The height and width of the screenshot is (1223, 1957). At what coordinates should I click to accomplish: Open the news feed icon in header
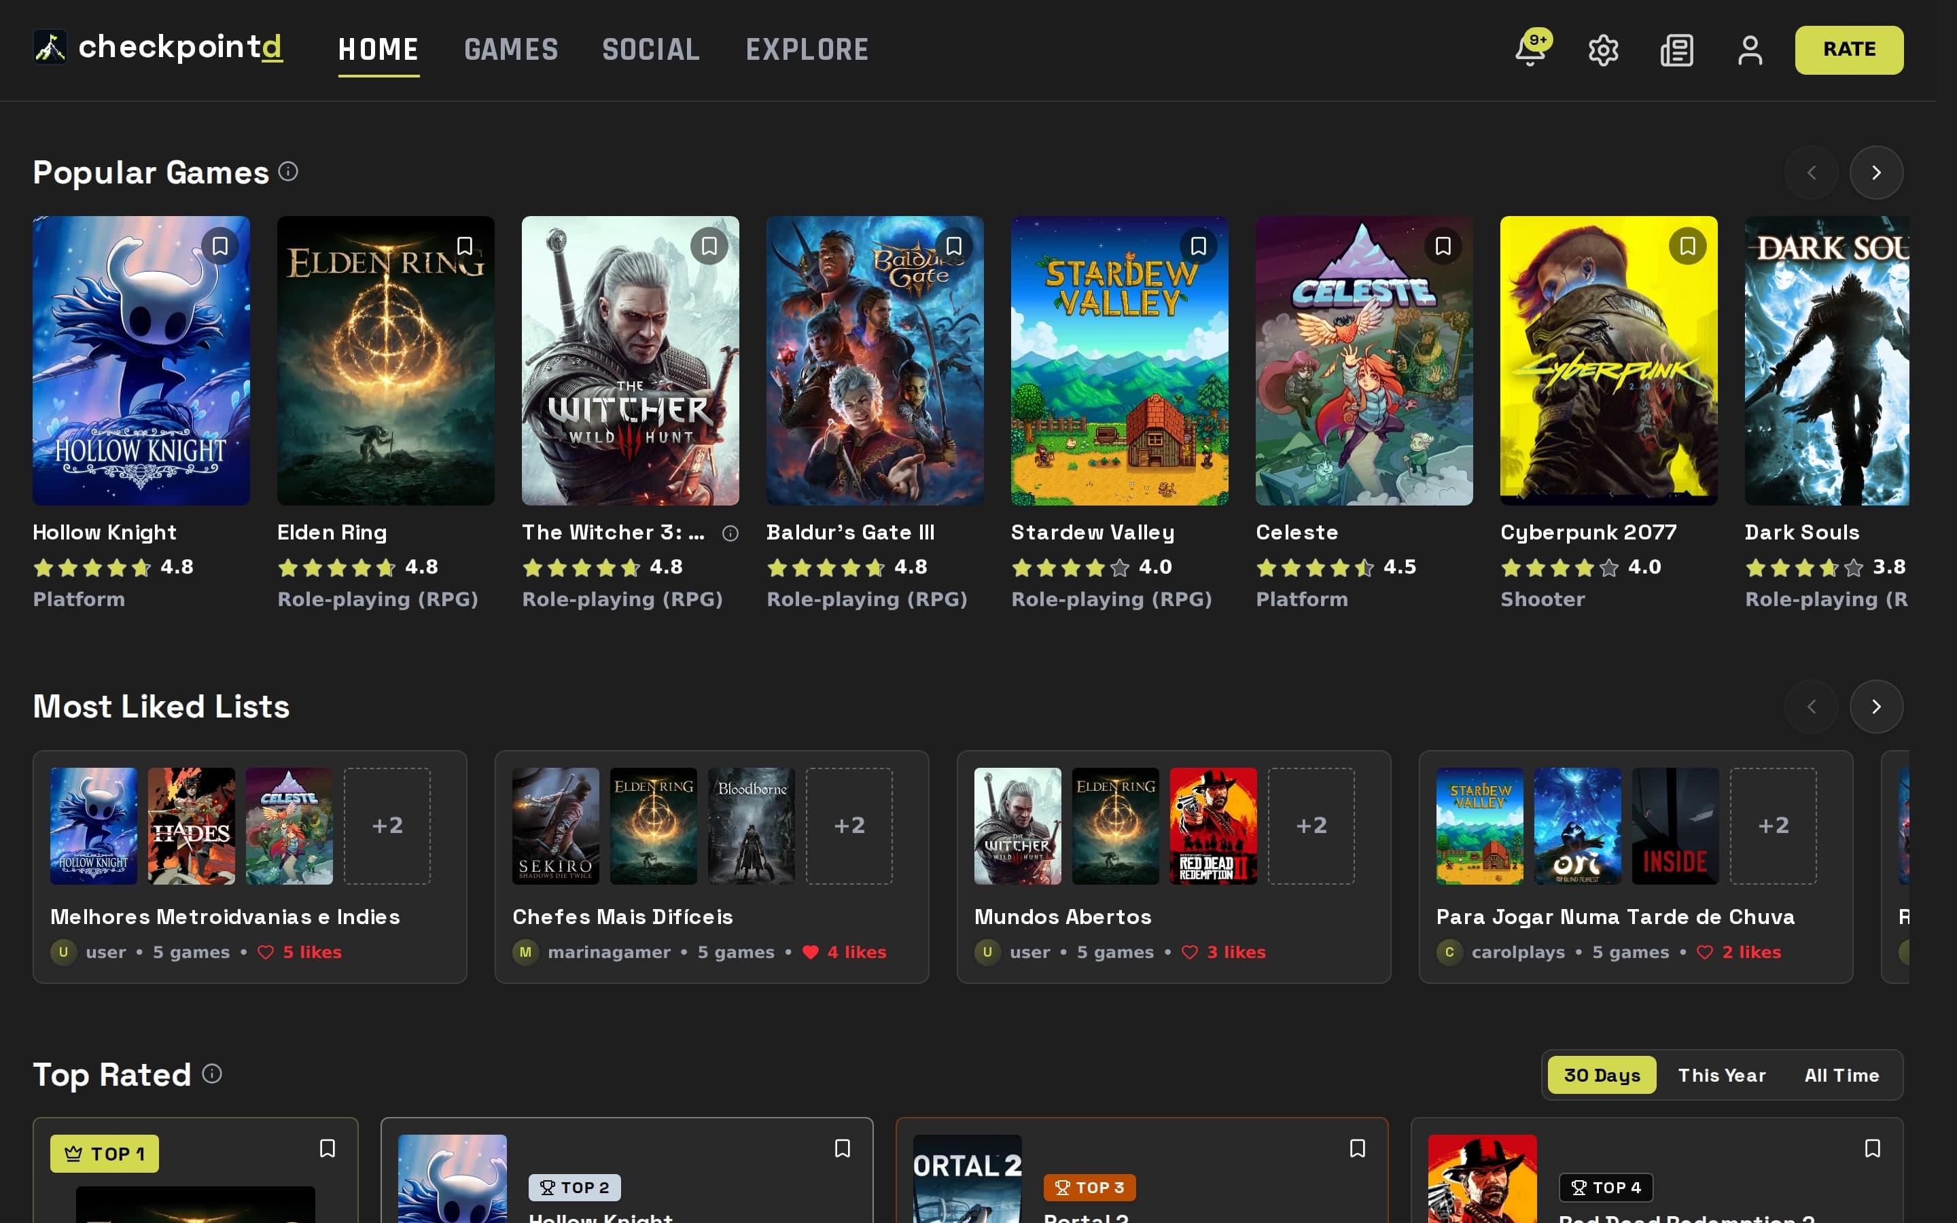(x=1676, y=50)
